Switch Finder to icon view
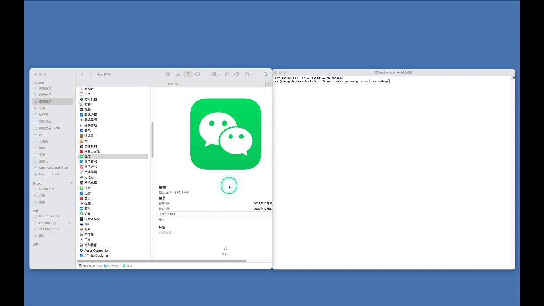 tap(168, 74)
